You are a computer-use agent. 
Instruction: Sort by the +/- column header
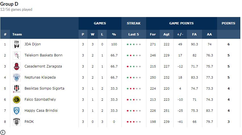180,34
